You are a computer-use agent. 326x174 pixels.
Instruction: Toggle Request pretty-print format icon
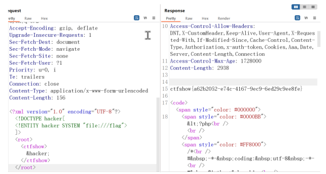coord(137,18)
